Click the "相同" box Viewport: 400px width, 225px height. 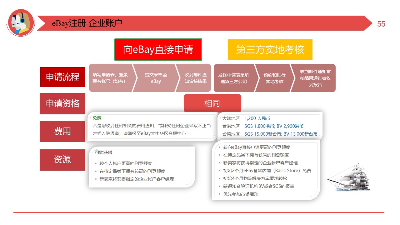point(212,103)
